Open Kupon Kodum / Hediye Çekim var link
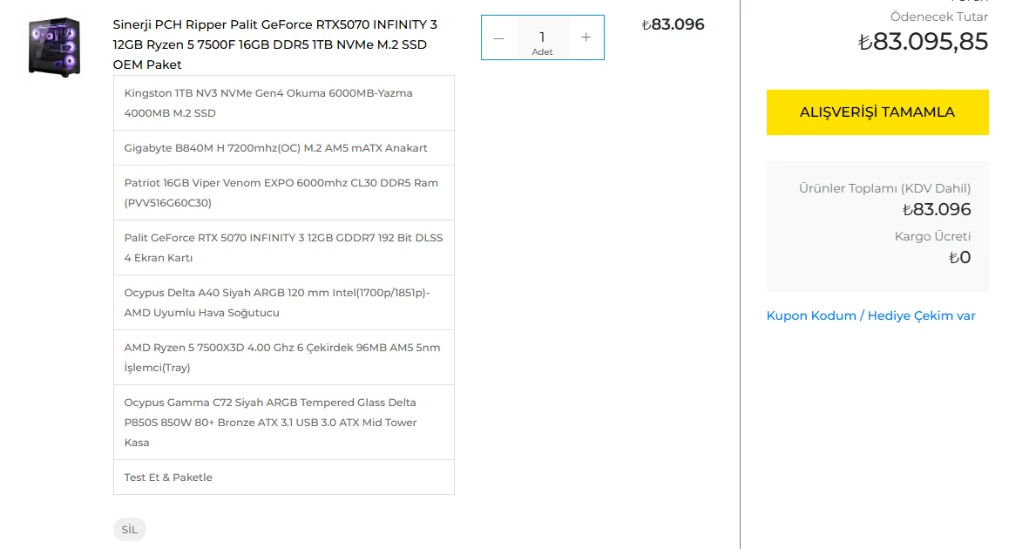The width and height of the screenshot is (1029, 549). click(x=870, y=315)
